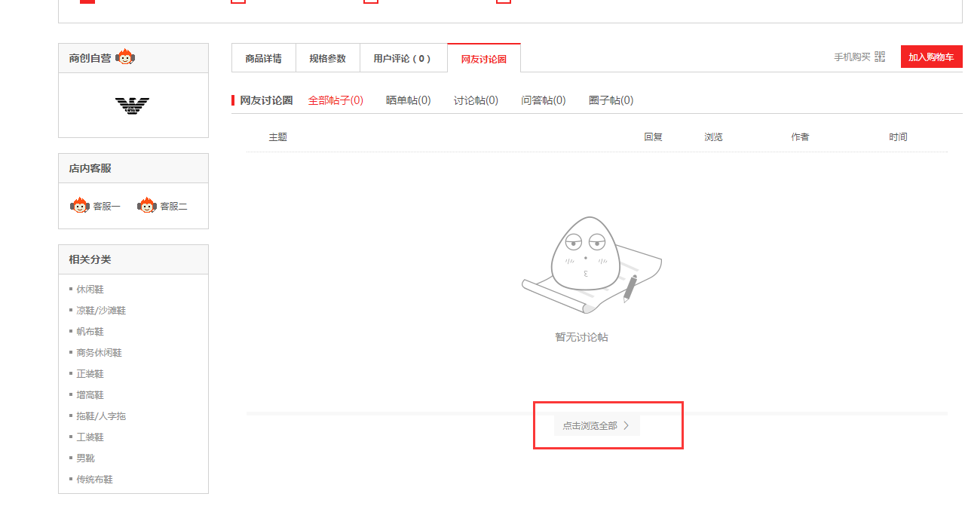
Task: Click the 客服一 monkey avatar icon
Action: pos(80,206)
